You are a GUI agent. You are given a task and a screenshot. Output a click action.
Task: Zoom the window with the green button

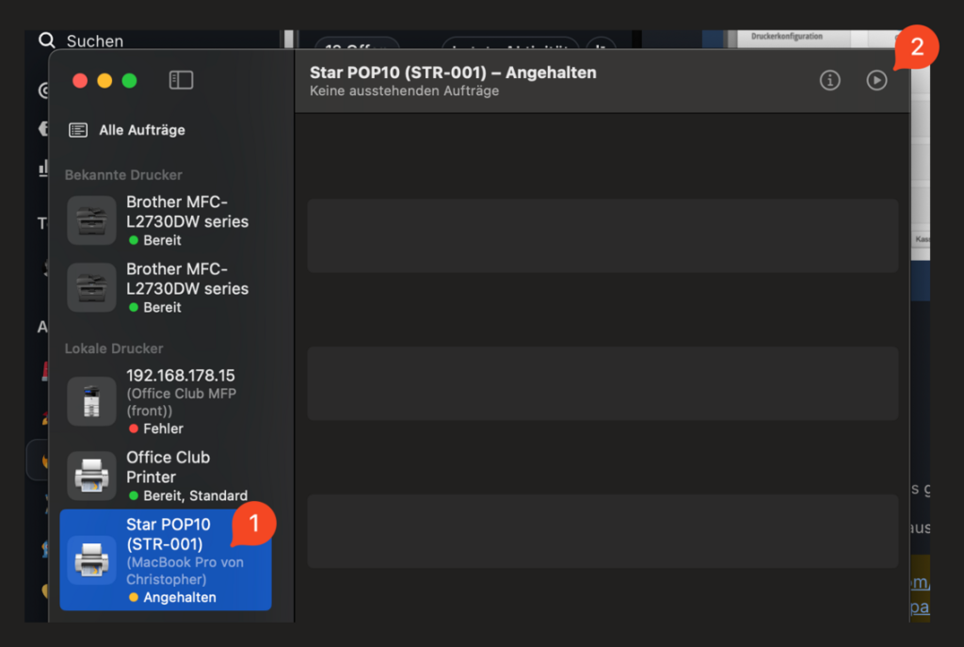pos(129,81)
